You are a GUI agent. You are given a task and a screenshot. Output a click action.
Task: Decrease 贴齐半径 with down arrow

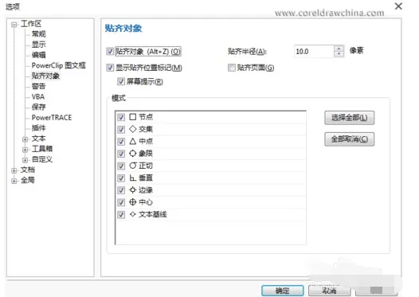point(339,54)
